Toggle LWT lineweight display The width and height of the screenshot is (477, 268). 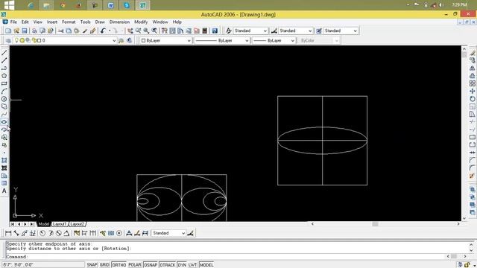coord(192,265)
